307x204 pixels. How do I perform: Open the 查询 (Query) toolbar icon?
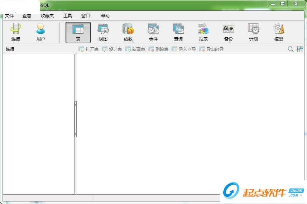(x=178, y=32)
